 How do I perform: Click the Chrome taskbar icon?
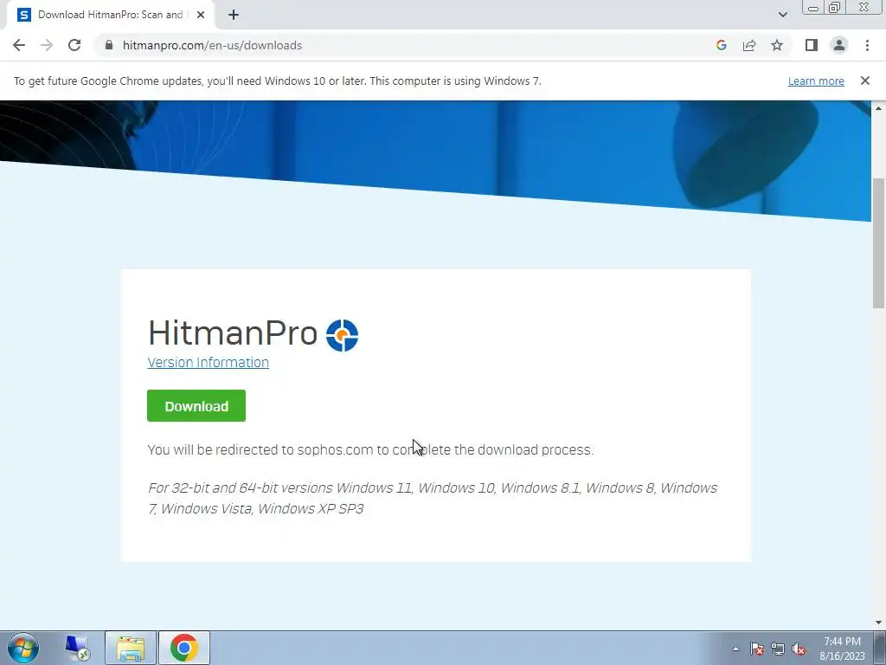click(x=184, y=648)
